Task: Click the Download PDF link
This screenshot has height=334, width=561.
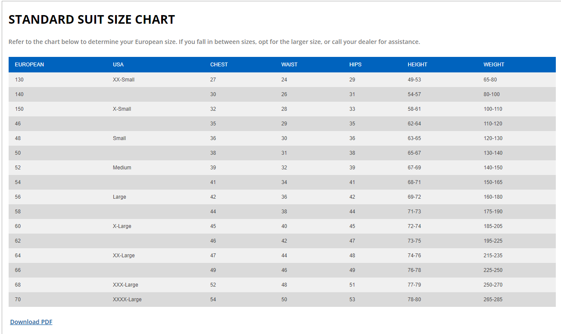Action: tap(31, 322)
